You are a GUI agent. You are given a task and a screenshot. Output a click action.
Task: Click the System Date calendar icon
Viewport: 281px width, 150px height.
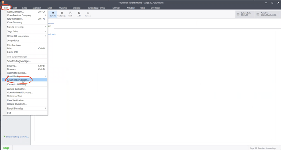pyautogui.click(x=238, y=14)
